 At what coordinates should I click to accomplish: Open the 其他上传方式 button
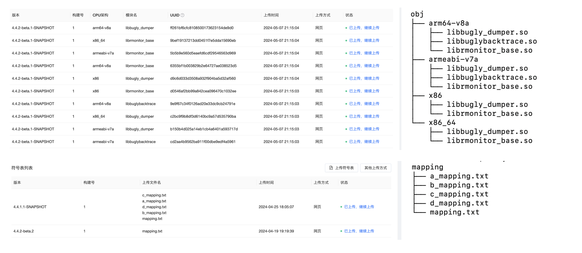376,168
